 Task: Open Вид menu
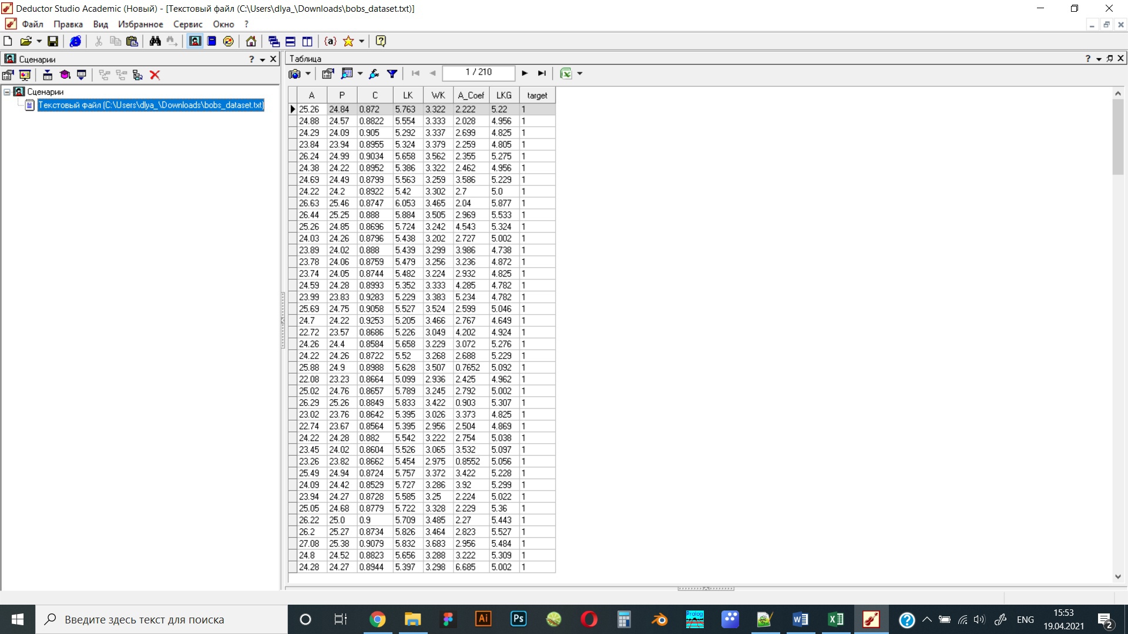coord(100,24)
